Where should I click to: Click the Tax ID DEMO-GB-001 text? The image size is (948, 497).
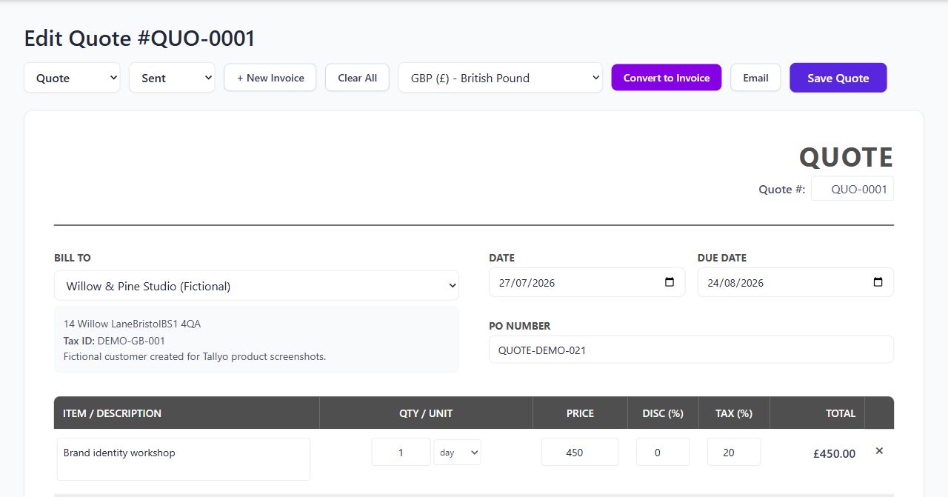tap(114, 341)
